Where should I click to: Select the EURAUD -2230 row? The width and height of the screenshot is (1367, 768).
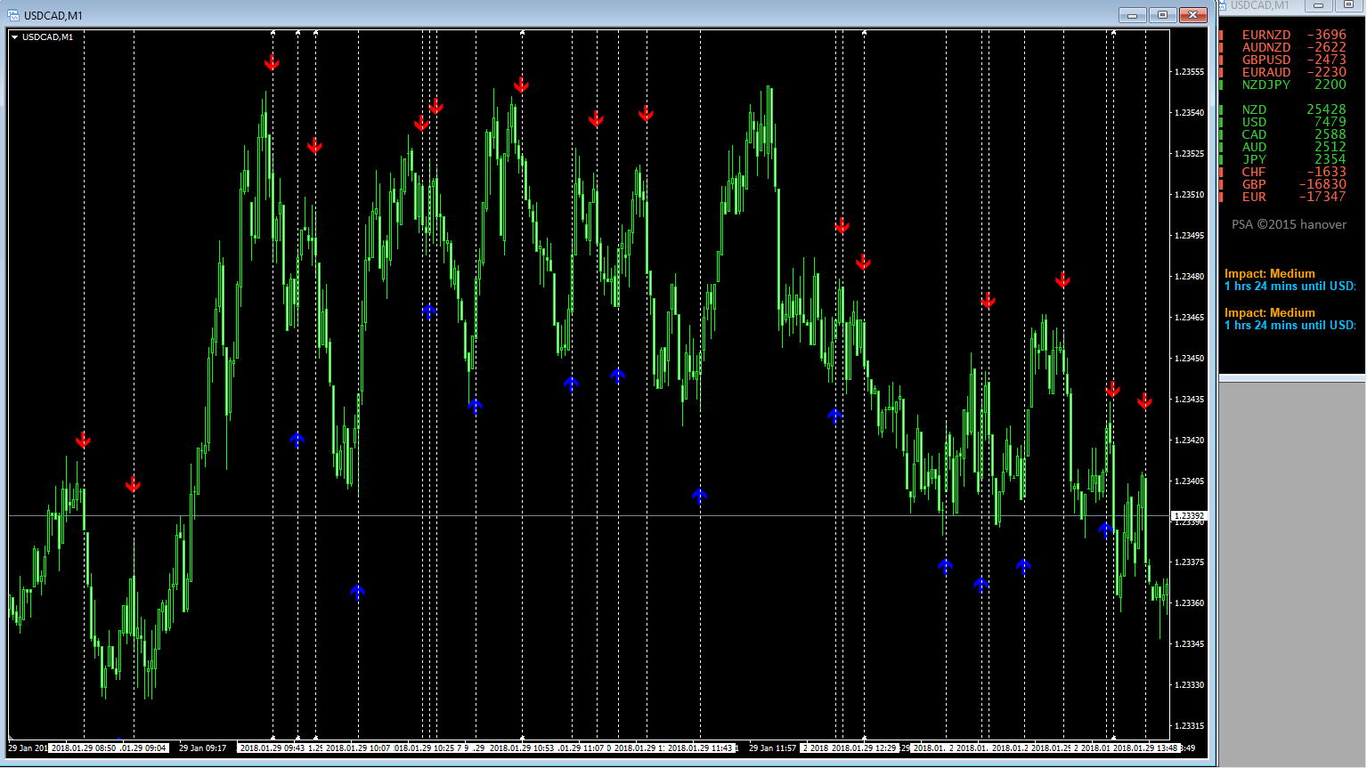(1283, 72)
